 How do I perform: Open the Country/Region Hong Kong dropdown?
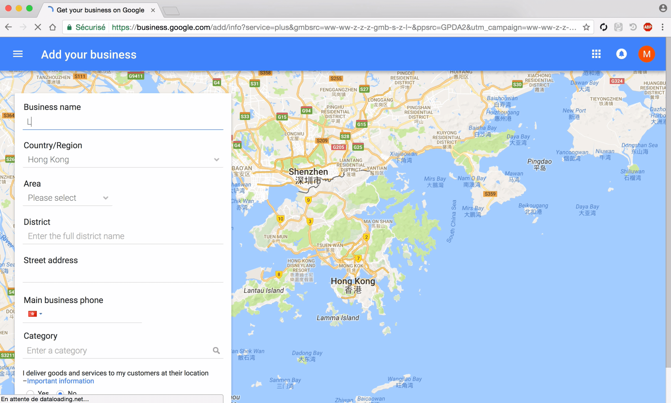123,160
